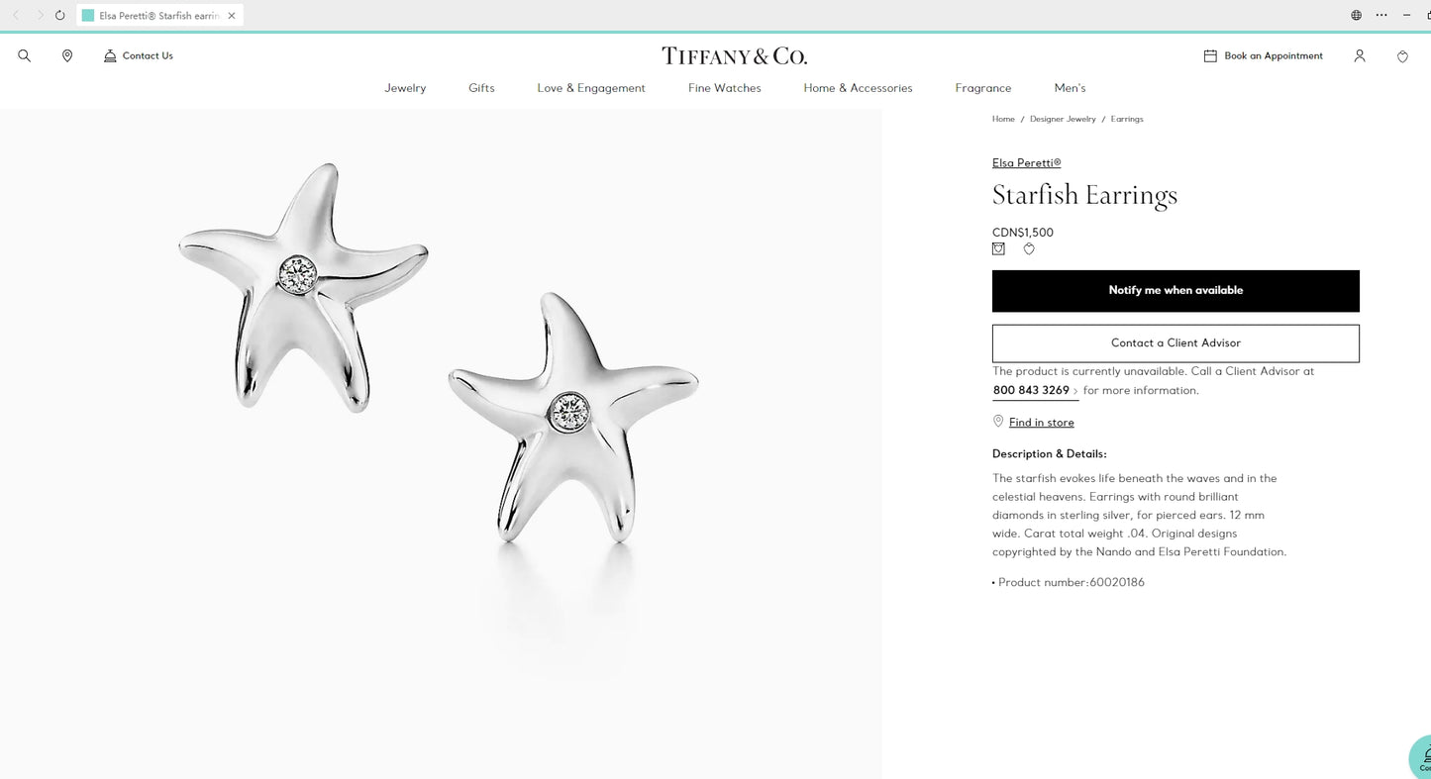Click the store locator pin icon
Viewport: 1431px width, 779px height.
point(67,56)
